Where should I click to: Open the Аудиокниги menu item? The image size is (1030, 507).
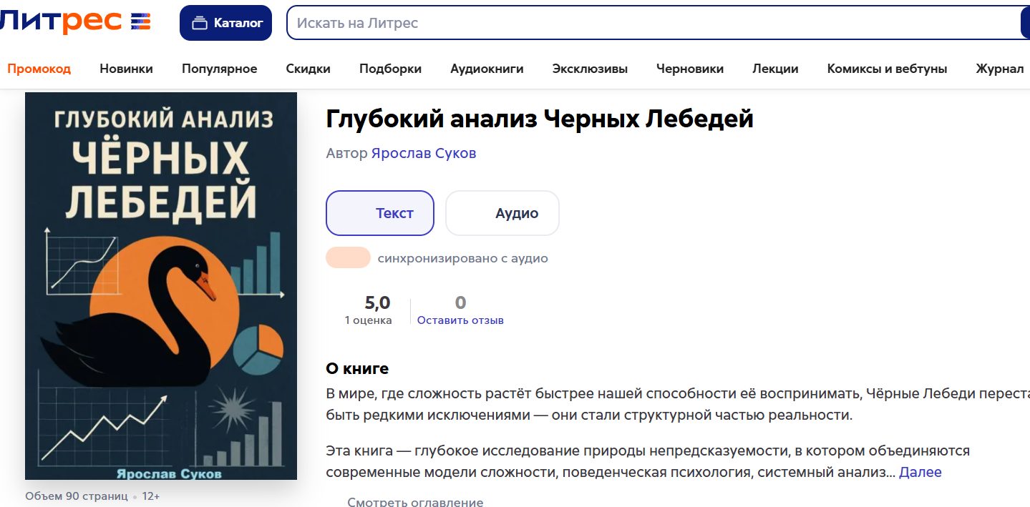point(487,69)
